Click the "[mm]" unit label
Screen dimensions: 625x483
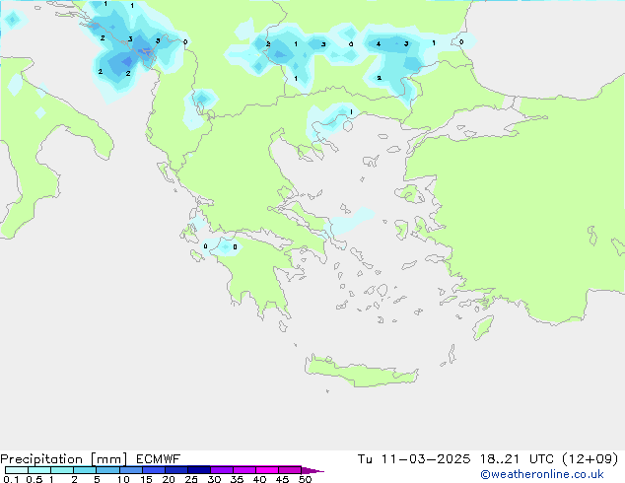pyautogui.click(x=109, y=459)
